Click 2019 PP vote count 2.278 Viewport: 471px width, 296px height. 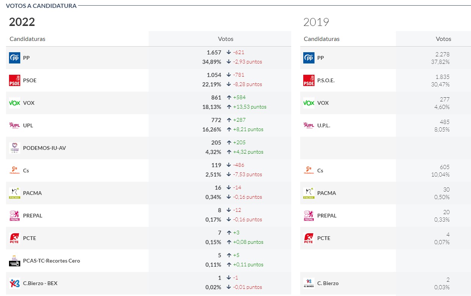pyautogui.click(x=442, y=54)
